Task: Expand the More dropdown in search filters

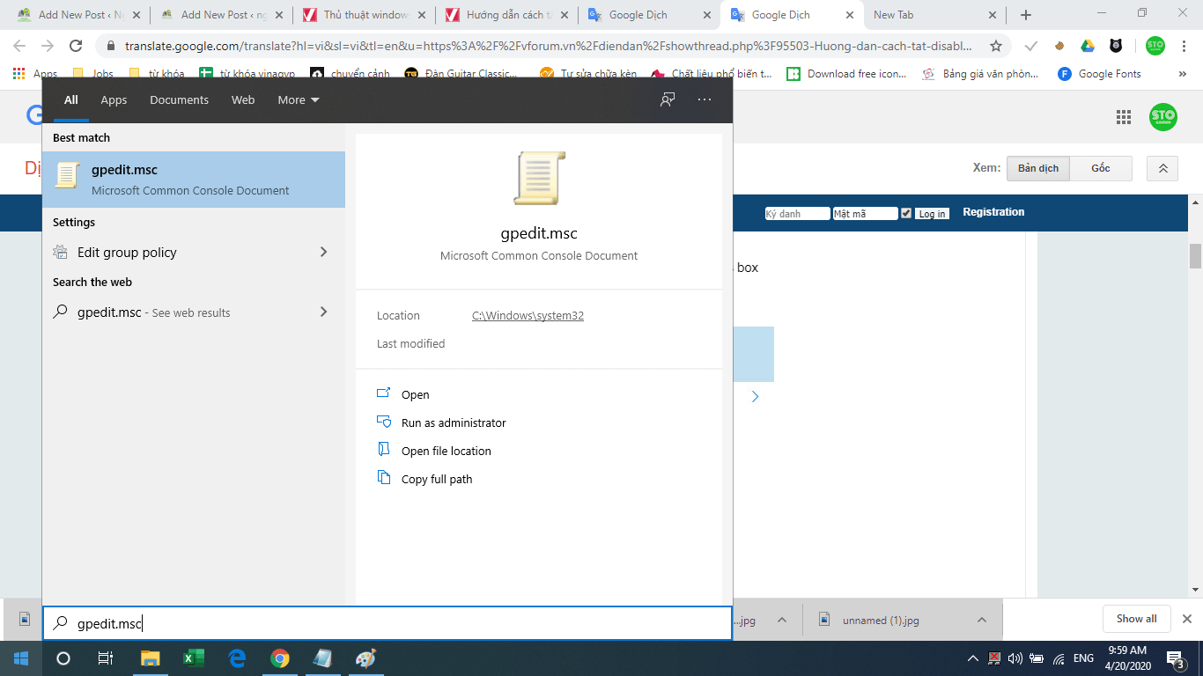Action: click(x=298, y=99)
